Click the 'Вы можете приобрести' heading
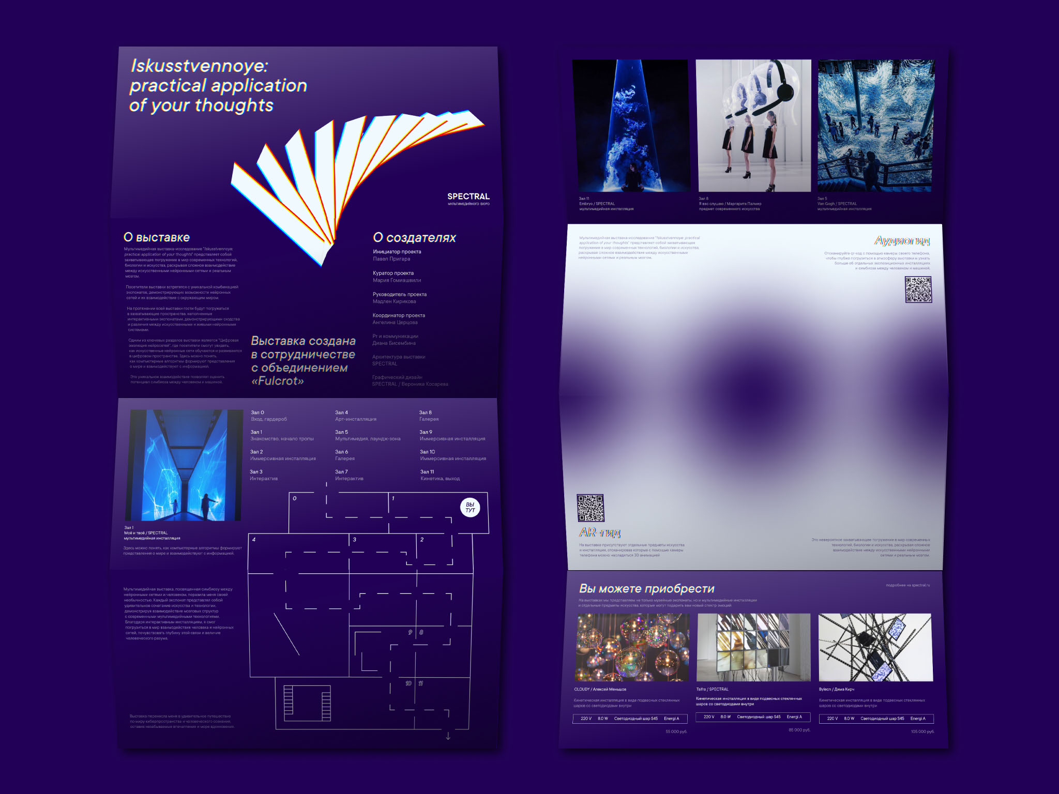The image size is (1059, 794). click(x=646, y=589)
